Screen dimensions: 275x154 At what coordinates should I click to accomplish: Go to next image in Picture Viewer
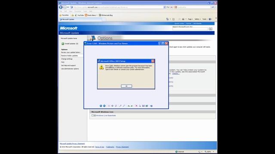click(x=104, y=106)
